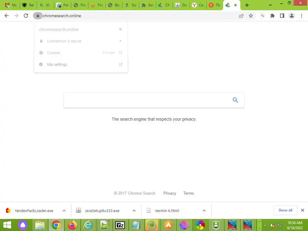The image size is (308, 231).
Task: Close the downloads bar
Action: [303, 210]
